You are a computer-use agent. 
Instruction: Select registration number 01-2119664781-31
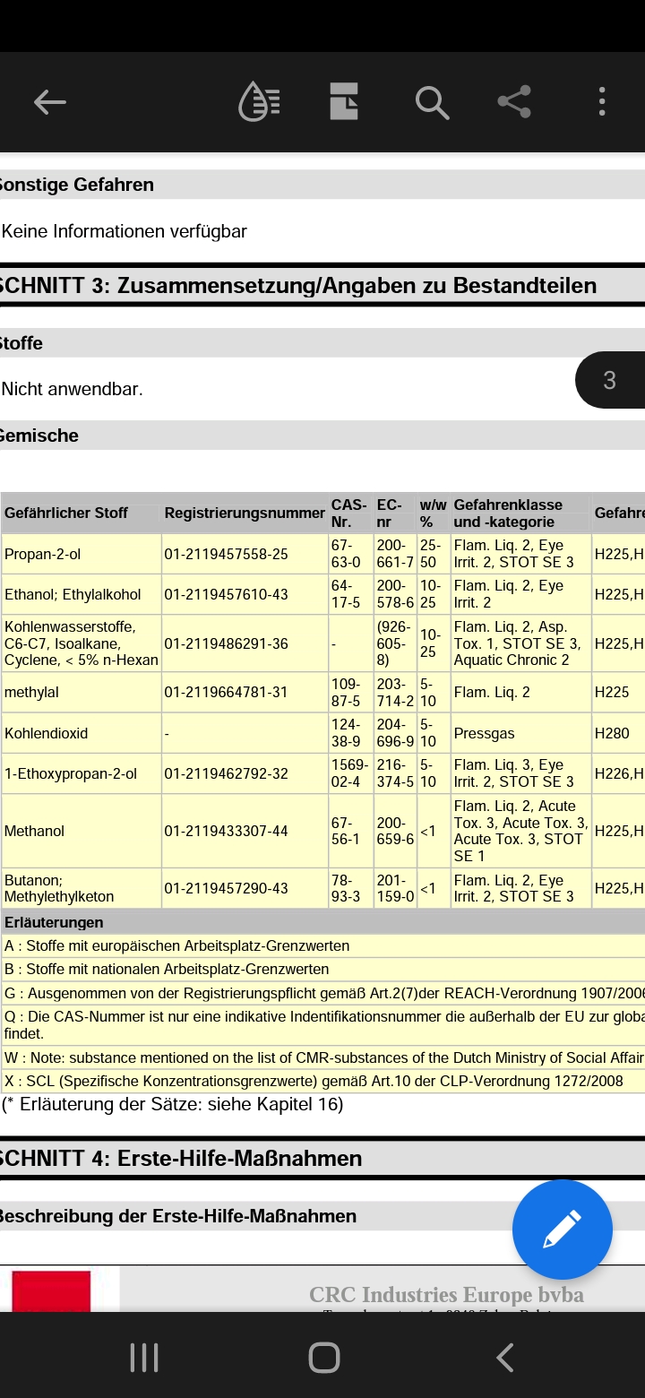point(226,692)
